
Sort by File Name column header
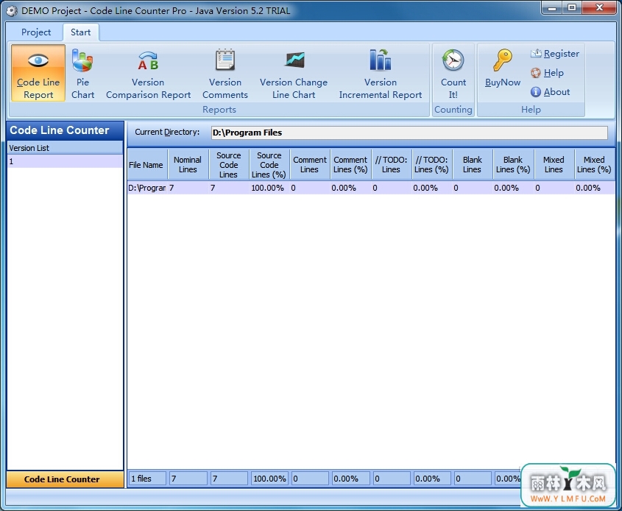click(x=147, y=165)
